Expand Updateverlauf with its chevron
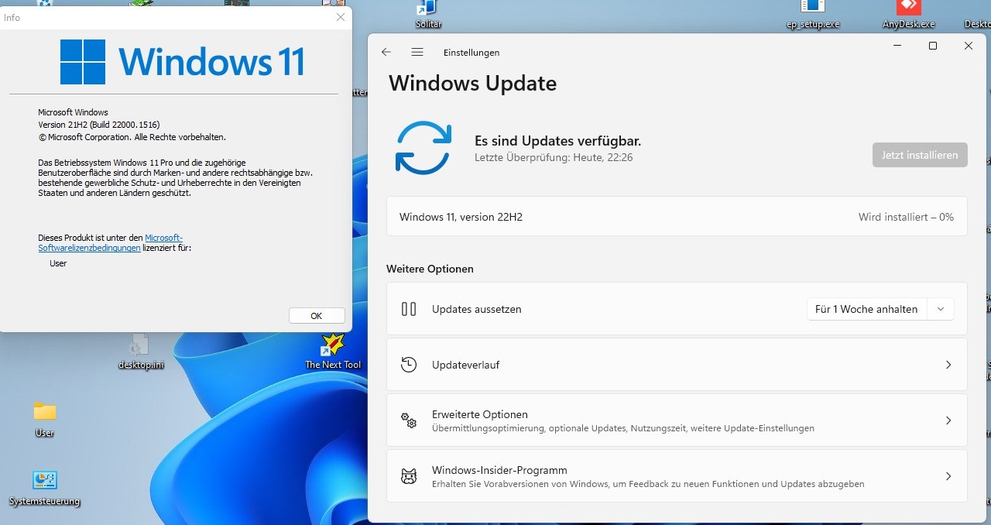 (948, 365)
